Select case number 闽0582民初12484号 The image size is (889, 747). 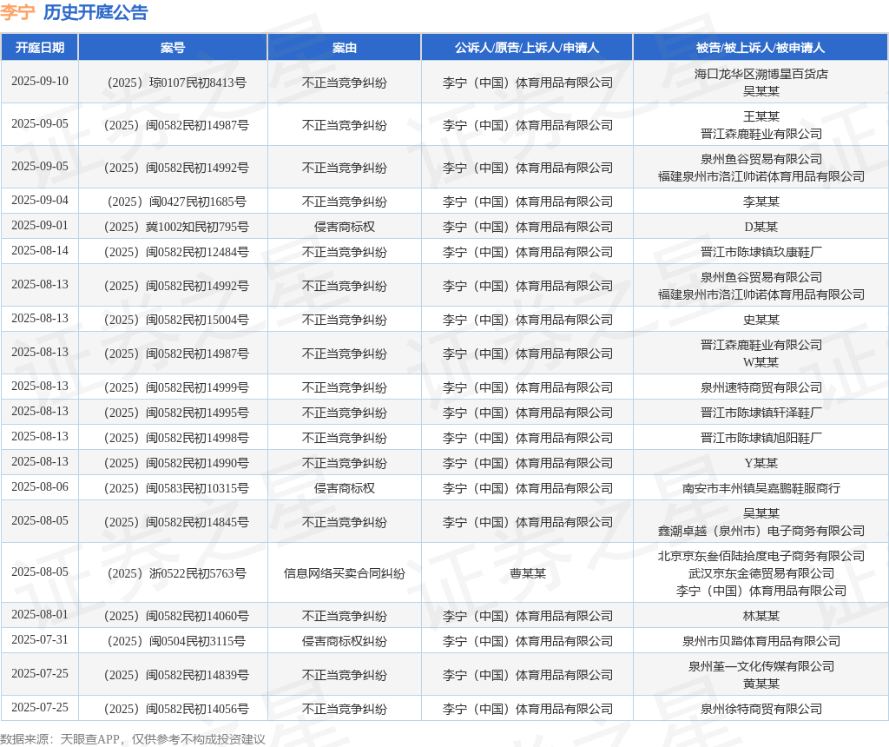[x=176, y=252]
